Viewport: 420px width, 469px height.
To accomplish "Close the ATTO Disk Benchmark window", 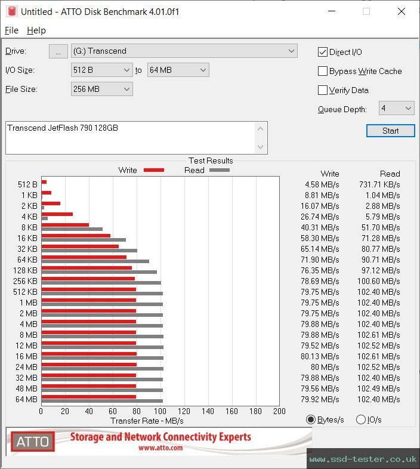I will [x=402, y=11].
